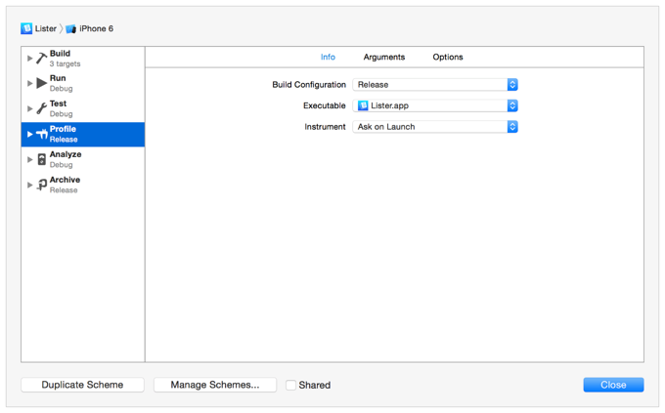
Task: Switch to the Info tab
Action: [328, 57]
